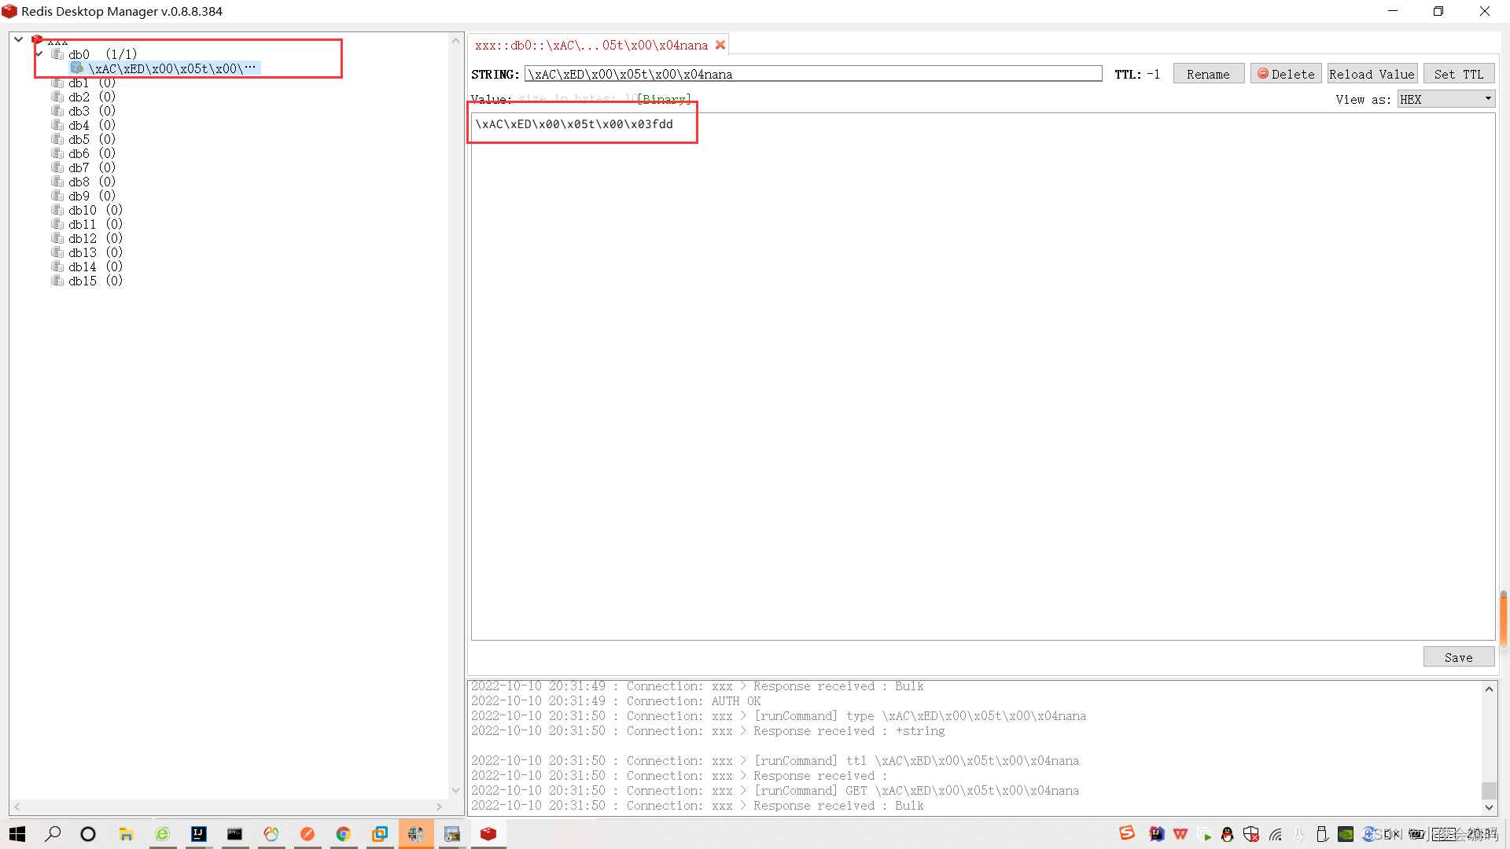Delete the selected key
Viewport: 1510px width, 849px height.
click(x=1286, y=73)
